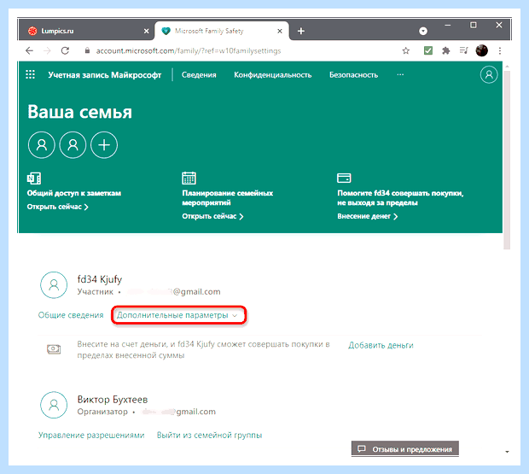Image resolution: width=529 pixels, height=474 pixels.
Task: Click the browser forward arrow
Action: pyautogui.click(x=47, y=50)
